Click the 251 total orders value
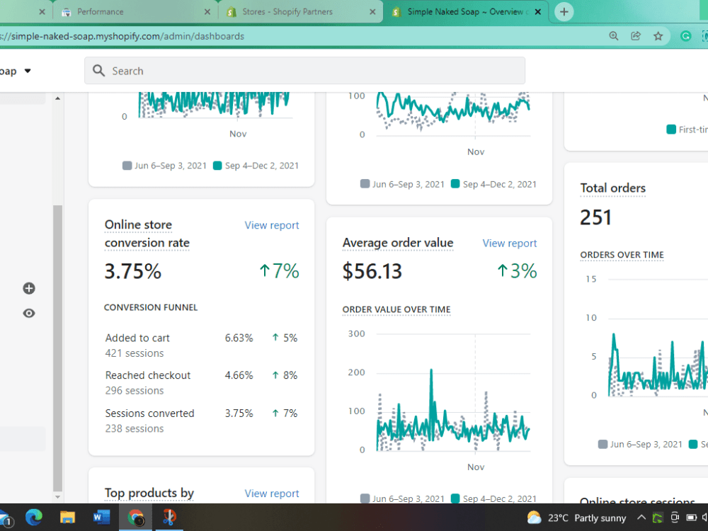 (x=595, y=217)
